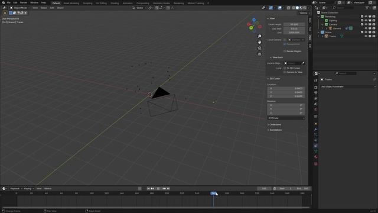
Task: Hide the Lighting collection via eye icon
Action: click(x=366, y=21)
